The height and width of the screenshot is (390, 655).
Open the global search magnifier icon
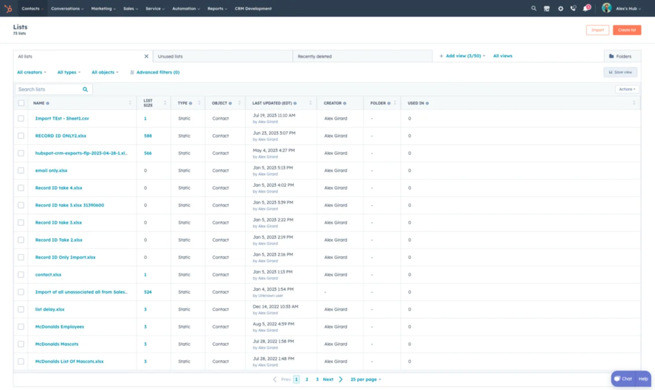pos(534,8)
